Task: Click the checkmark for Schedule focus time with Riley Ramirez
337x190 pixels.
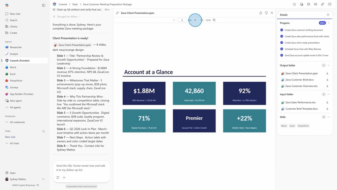Action: [282, 49]
